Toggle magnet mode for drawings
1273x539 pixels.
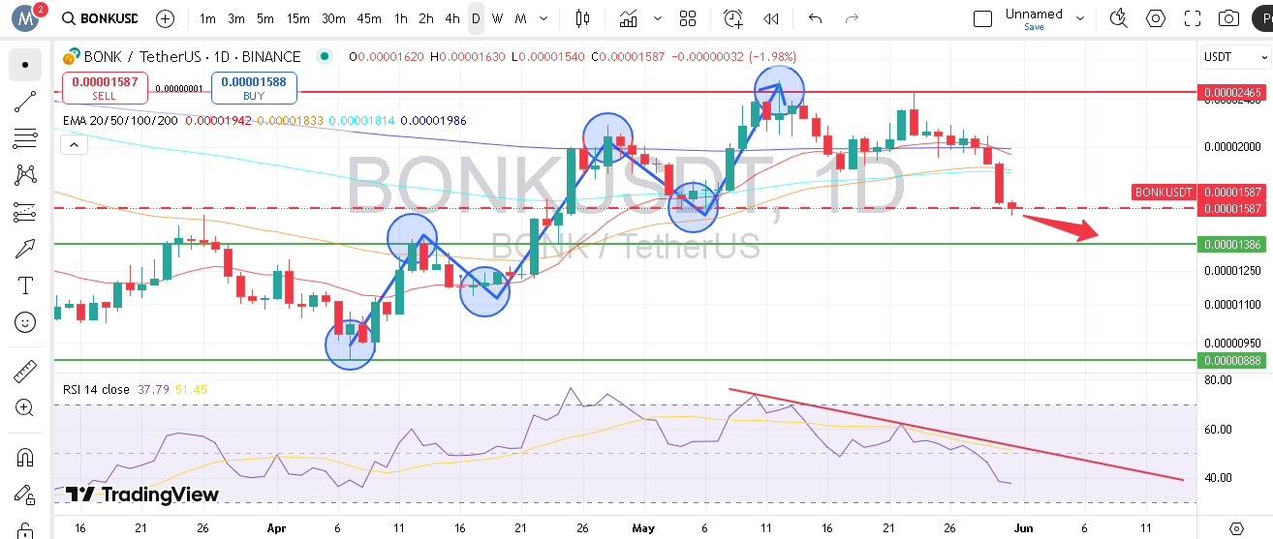25,458
